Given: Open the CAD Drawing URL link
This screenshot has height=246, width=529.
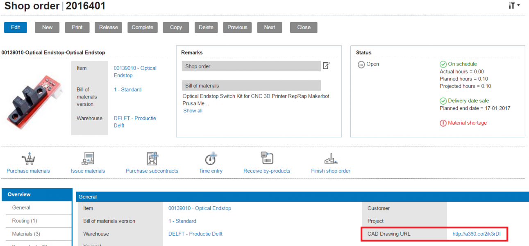Looking at the screenshot, I should tap(477, 234).
